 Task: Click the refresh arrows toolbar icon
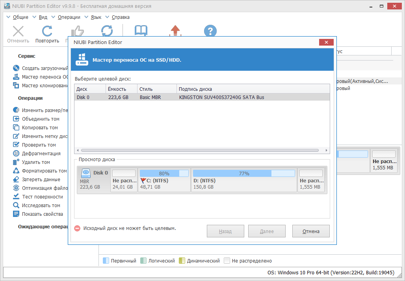(x=107, y=31)
